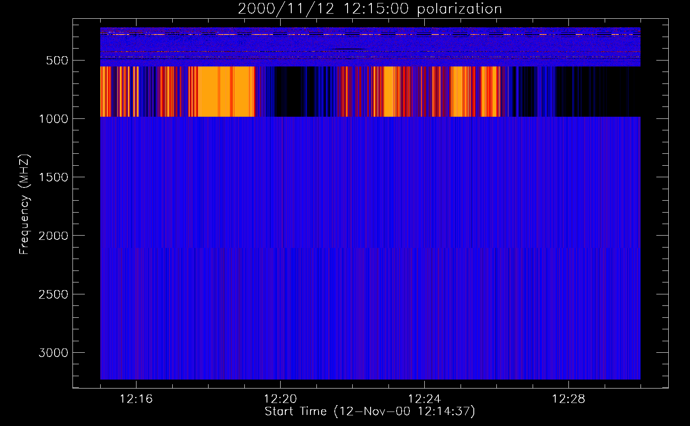Click the "Frequency (MHZ)" axis label
The image size is (690, 426).
[24, 204]
